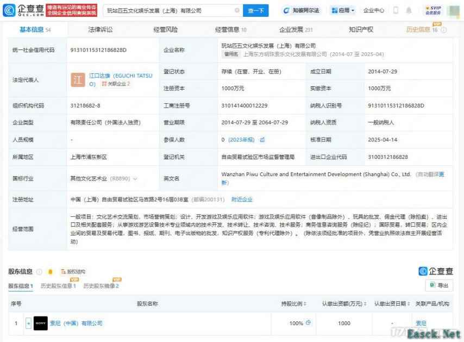This screenshot has width=464, height=342.
Task: Switch to the 法律诉讼 tab
Action: (101, 29)
